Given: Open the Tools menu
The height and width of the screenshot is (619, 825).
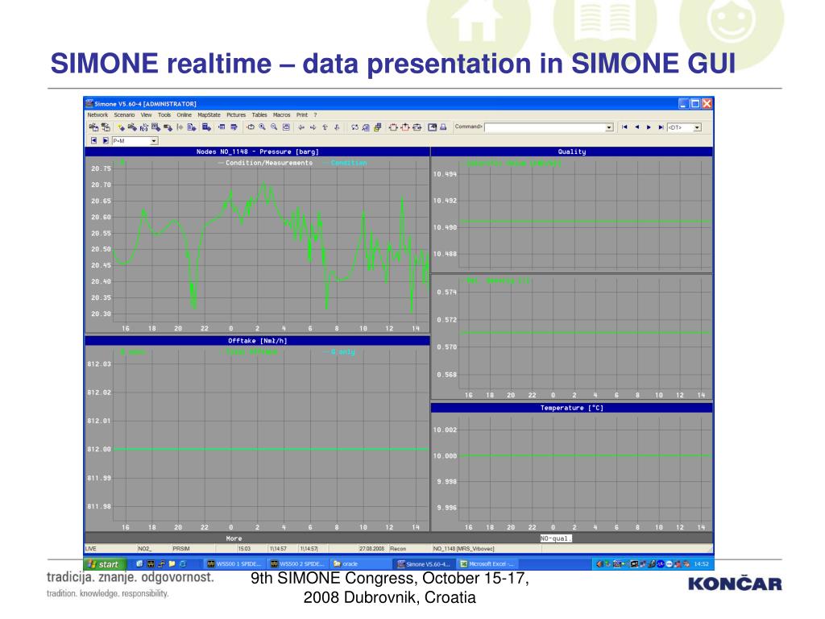Looking at the screenshot, I should tap(164, 114).
